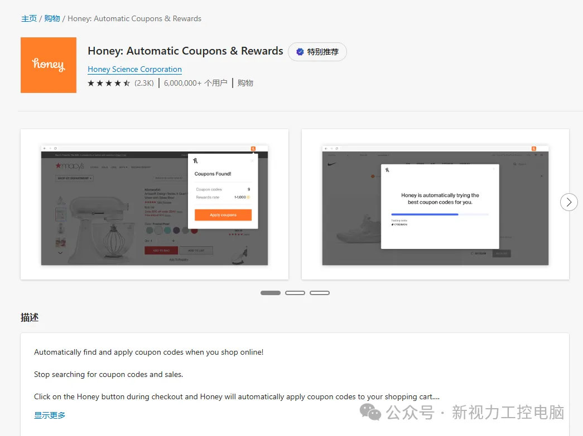Click the 6,000,000+ 个用户 user count text

point(196,83)
